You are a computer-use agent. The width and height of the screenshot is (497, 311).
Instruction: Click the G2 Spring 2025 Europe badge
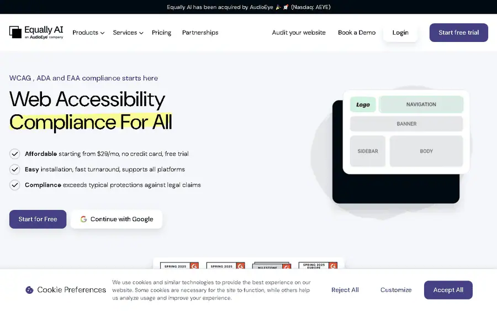tap(318, 266)
